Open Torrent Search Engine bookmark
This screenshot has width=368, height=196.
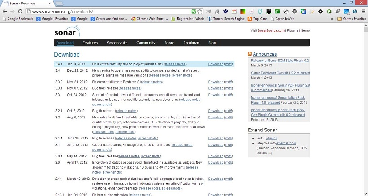(226, 19)
